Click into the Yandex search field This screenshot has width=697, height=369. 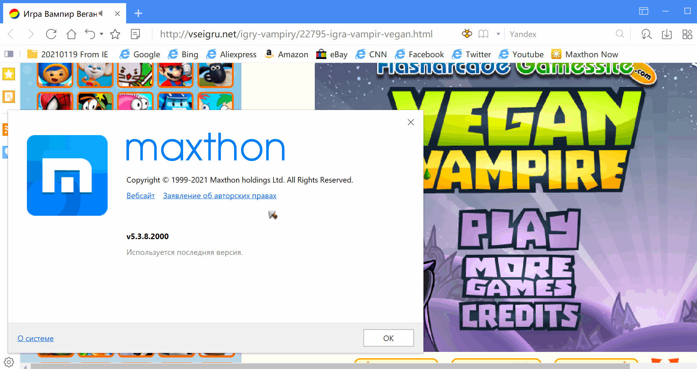[559, 34]
